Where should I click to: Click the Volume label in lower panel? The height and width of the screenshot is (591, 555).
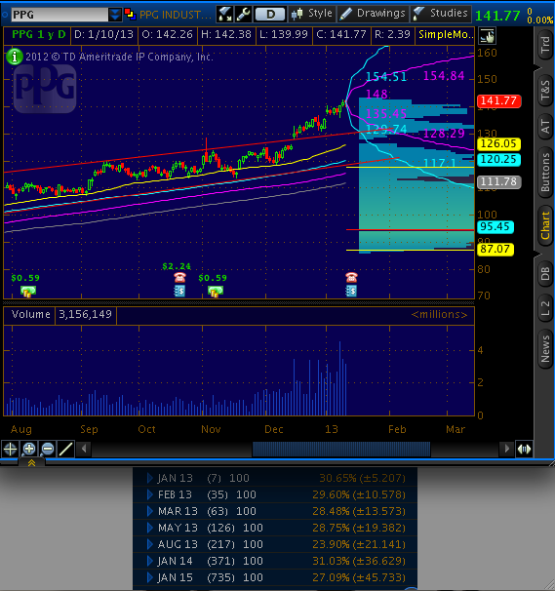point(31,315)
